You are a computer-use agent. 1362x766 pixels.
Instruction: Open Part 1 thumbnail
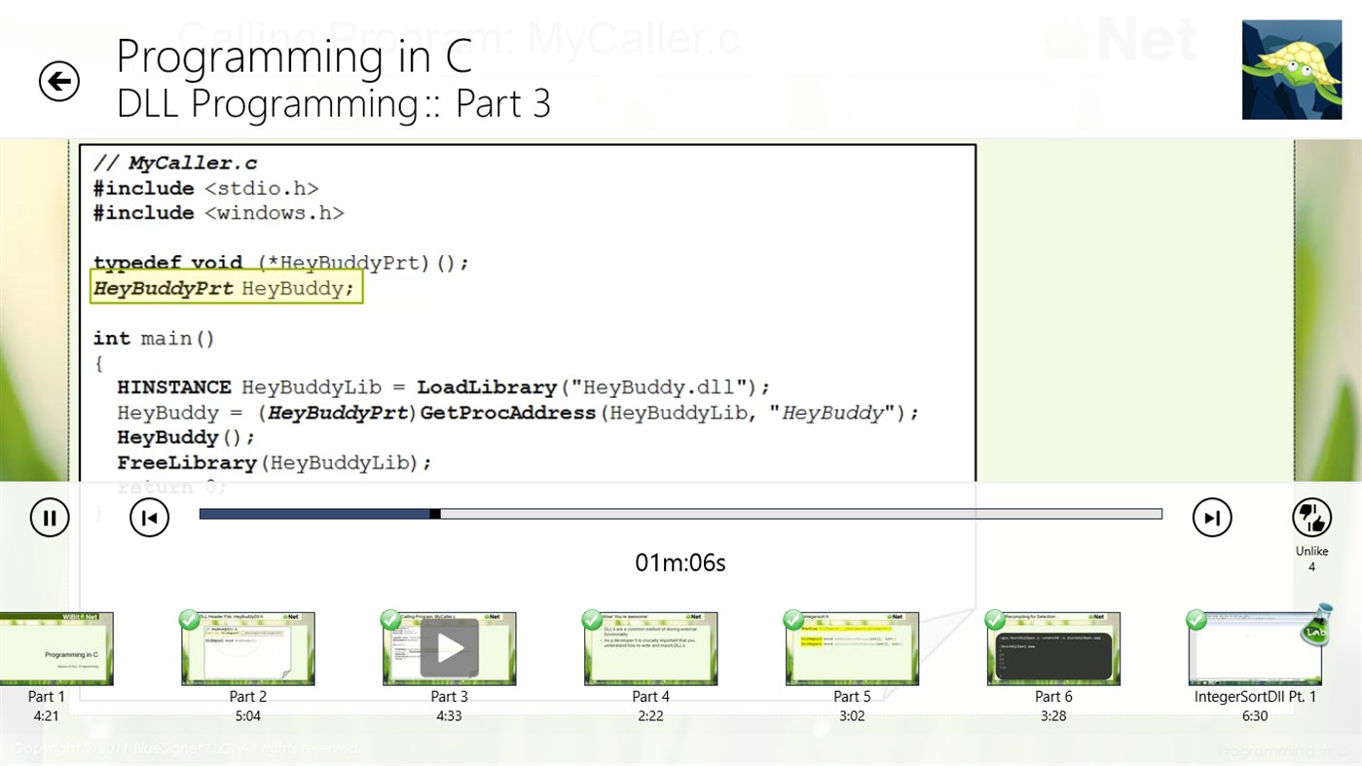(56, 648)
